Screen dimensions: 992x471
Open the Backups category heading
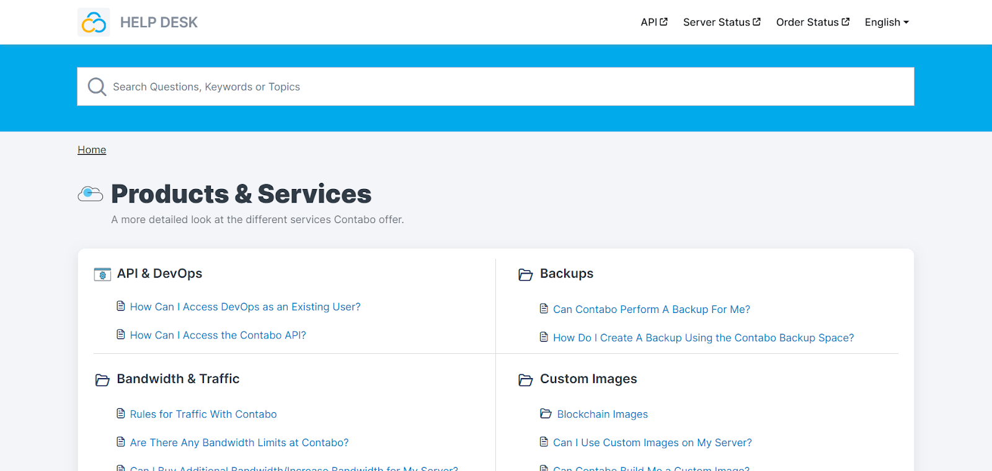567,273
